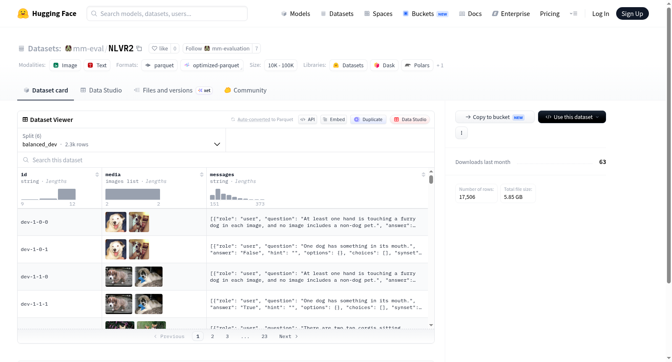This screenshot has height=362, width=672.
Task: Expand the Use this dataset dropdown
Action: 572,117
